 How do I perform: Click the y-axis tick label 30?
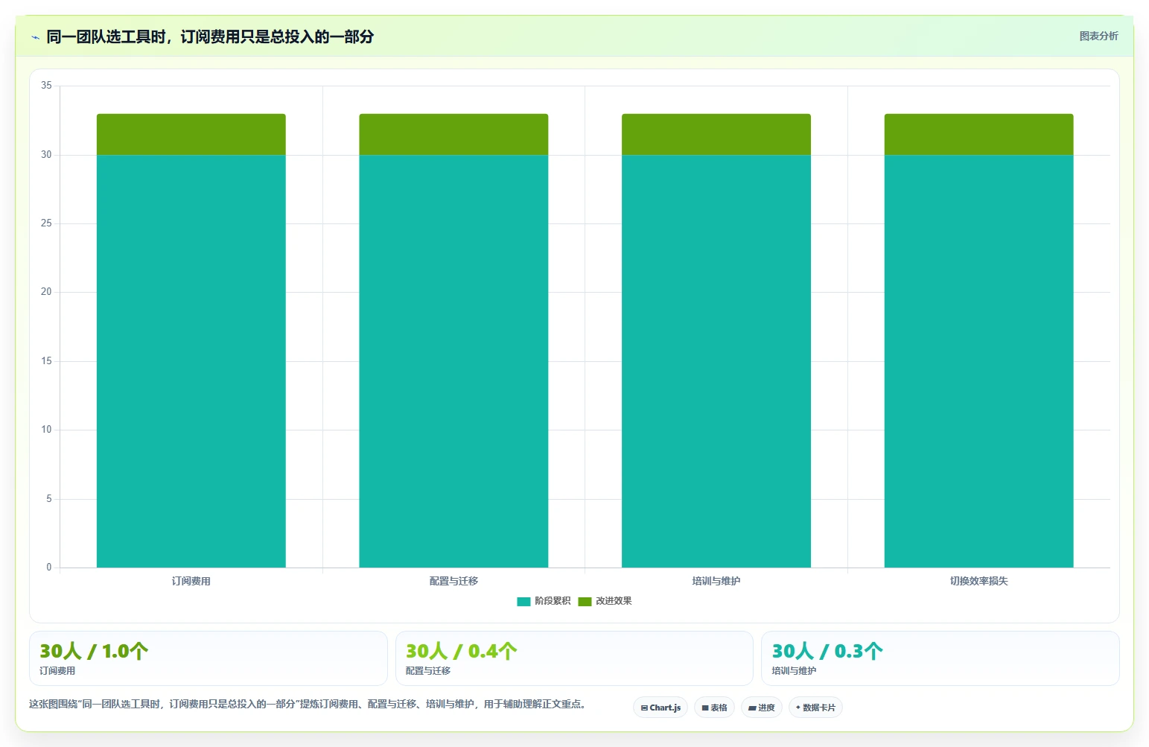click(x=46, y=155)
